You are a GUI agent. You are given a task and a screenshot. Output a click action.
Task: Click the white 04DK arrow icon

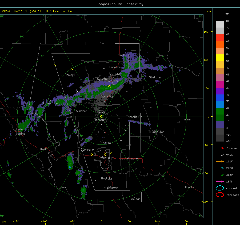220,155
